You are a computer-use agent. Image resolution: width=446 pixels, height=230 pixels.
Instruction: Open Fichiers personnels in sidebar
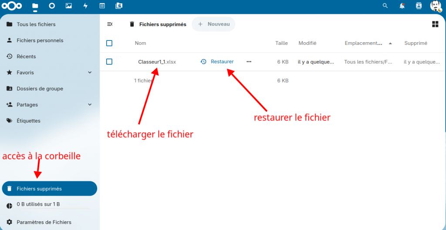[50, 40]
